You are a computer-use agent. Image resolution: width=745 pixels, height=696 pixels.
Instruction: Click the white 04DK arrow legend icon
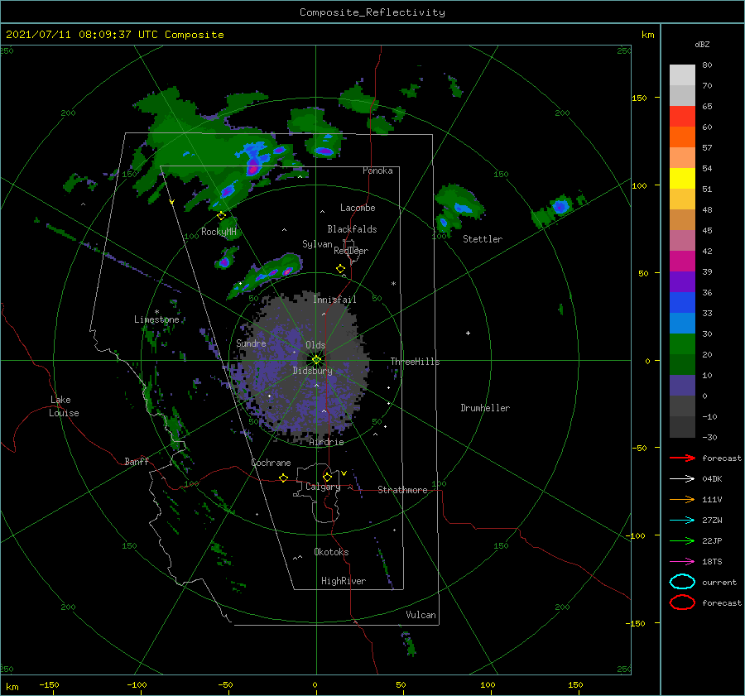tap(682, 478)
